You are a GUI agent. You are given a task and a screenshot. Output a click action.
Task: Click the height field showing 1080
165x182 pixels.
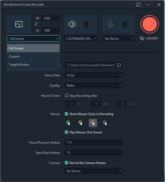pos(51,30)
